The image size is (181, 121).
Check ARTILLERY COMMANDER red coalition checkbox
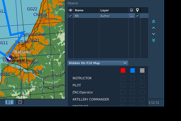(123, 99)
